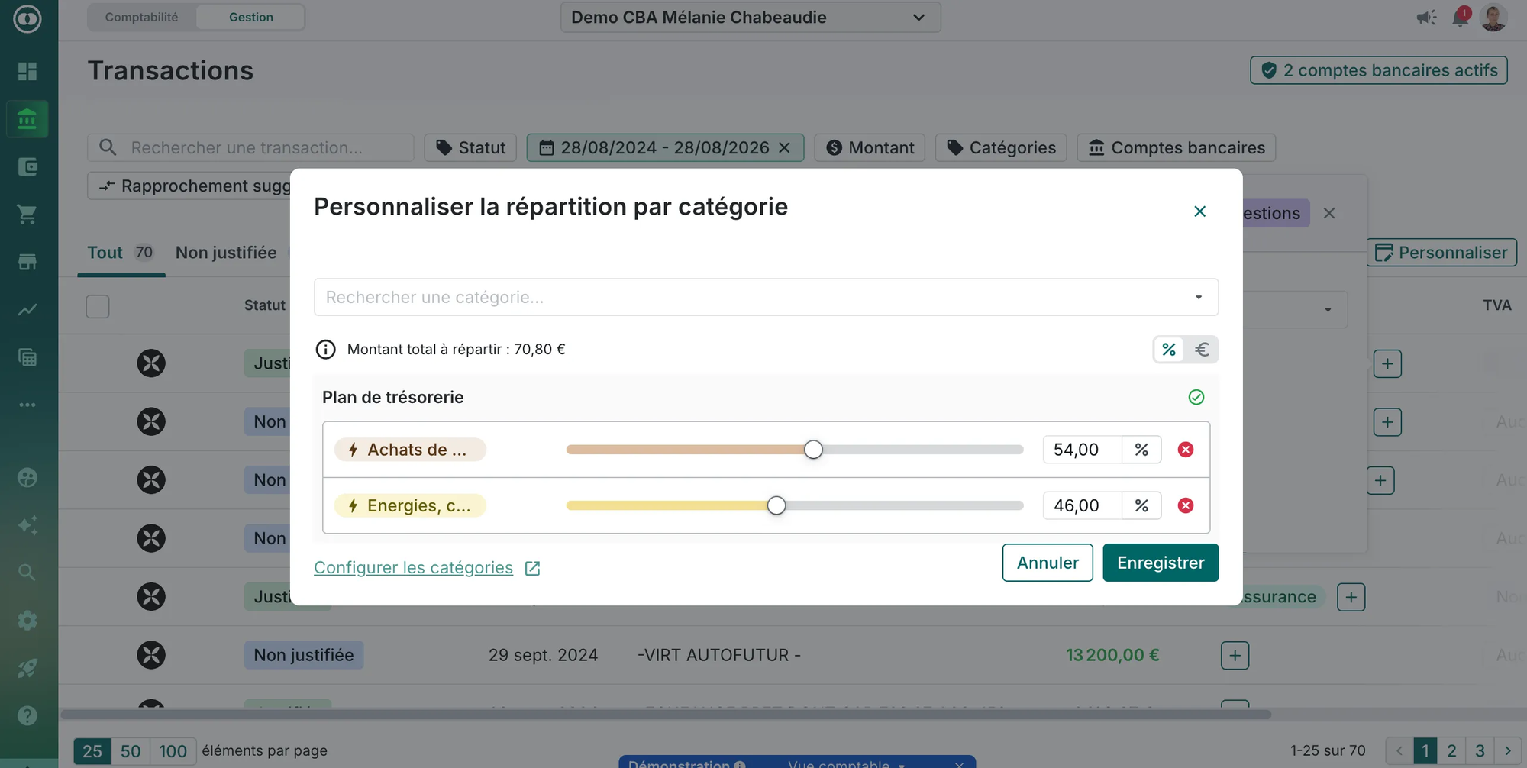Open the shopping cart sidebar icon
Image resolution: width=1527 pixels, height=768 pixels.
point(27,215)
